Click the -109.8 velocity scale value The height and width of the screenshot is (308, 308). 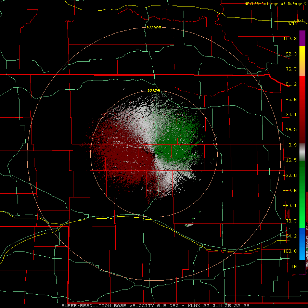pos(290,251)
